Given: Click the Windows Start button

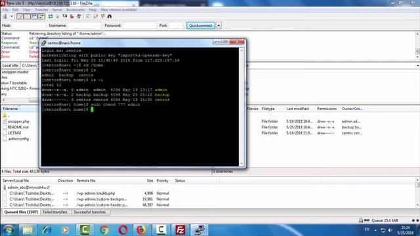Looking at the screenshot, I should (x=9, y=230).
